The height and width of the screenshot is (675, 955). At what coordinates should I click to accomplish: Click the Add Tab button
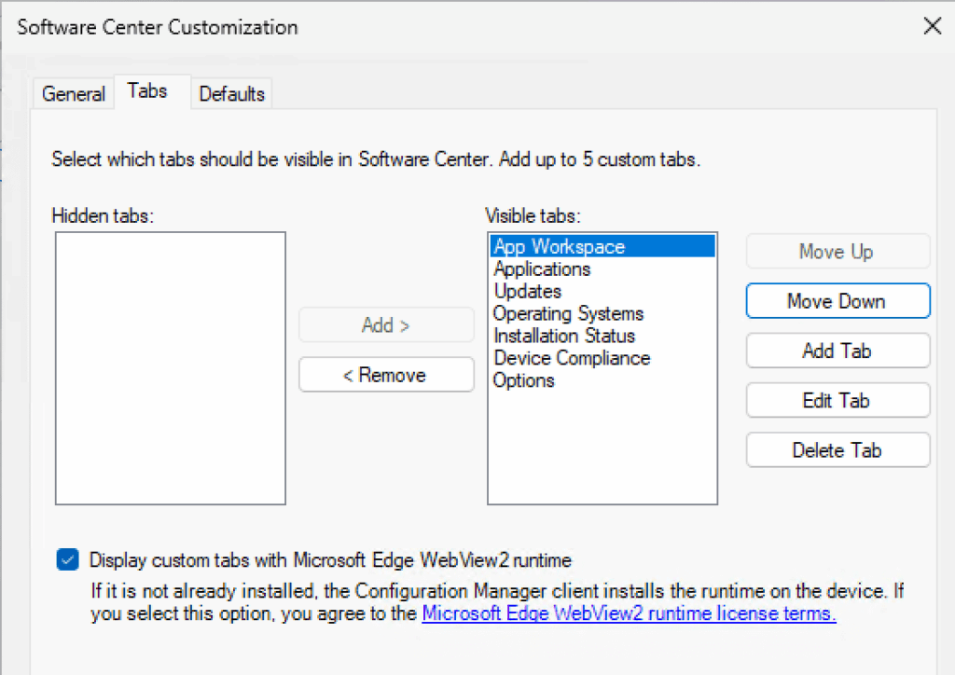click(837, 351)
